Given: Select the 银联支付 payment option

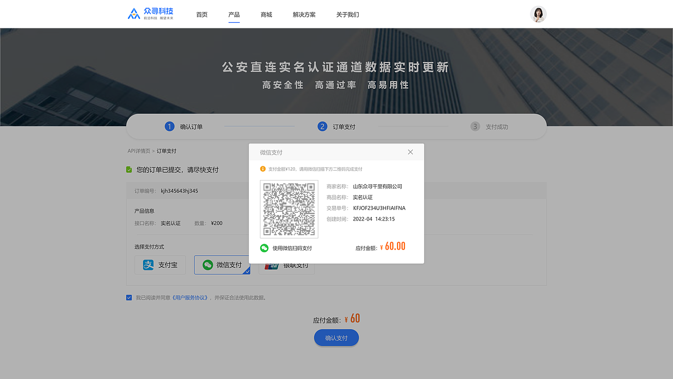Looking at the screenshot, I should tap(287, 265).
